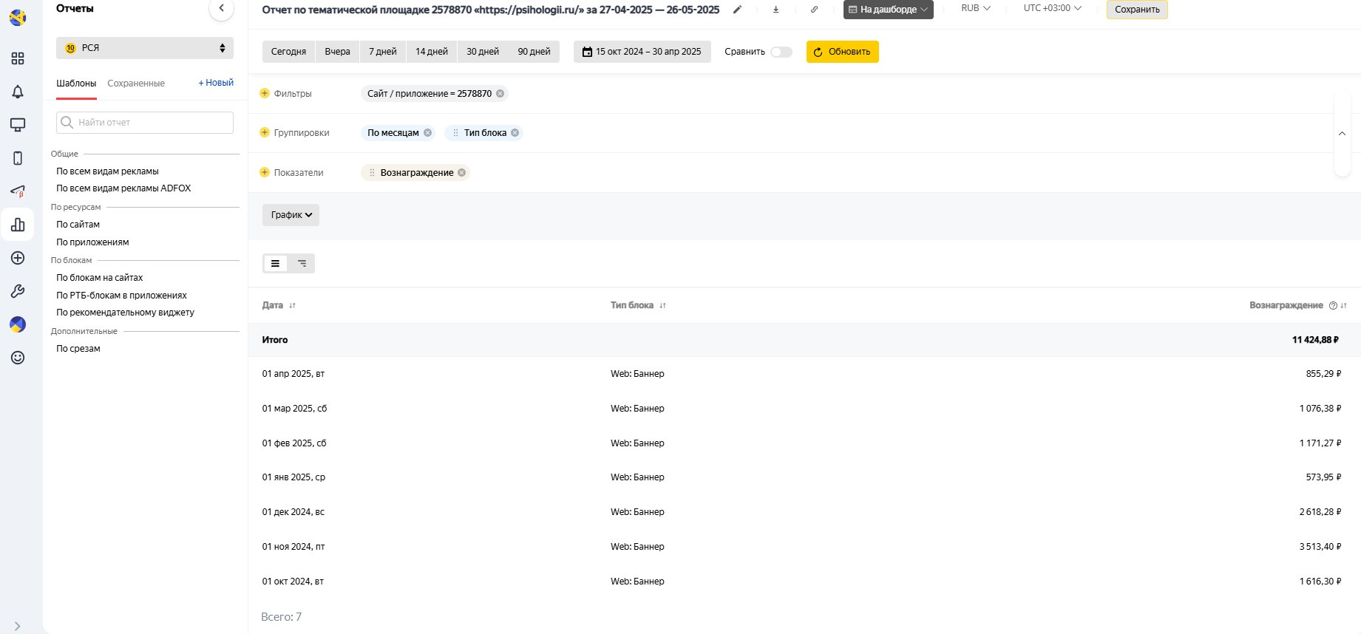Select the Сегодня period
Screen dimensions: 1361x634
point(288,52)
